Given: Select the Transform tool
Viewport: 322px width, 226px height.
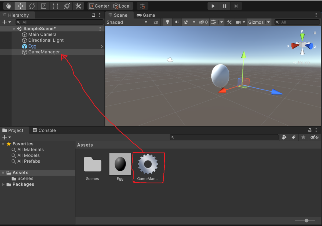Looking at the screenshot, I should [67, 6].
